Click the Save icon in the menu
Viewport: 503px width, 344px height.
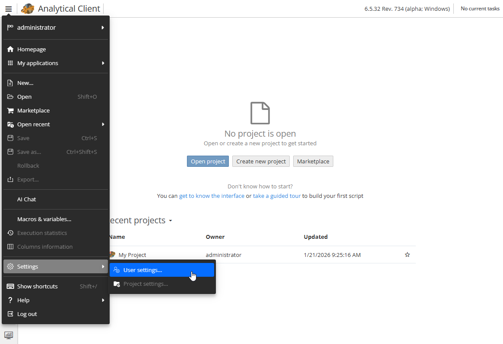(9, 138)
